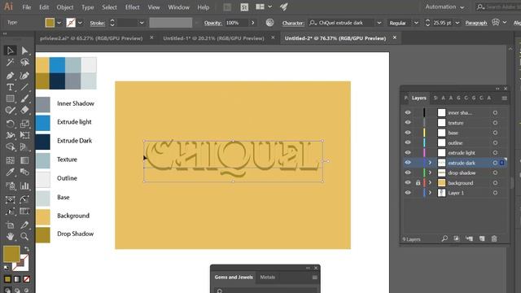The image size is (521, 293).
Task: Click Delete Selection trash icon in Layers
Action: [x=494, y=238]
